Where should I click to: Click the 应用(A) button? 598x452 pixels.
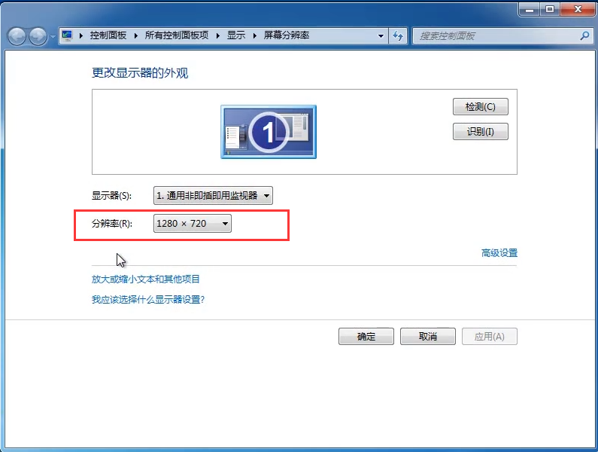click(490, 337)
